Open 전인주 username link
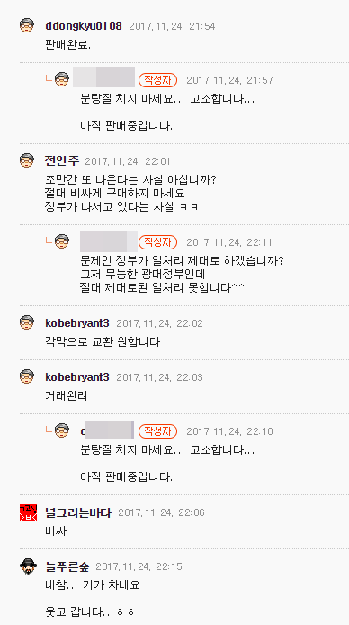Viewport: 349px width, 625px height. click(x=62, y=161)
